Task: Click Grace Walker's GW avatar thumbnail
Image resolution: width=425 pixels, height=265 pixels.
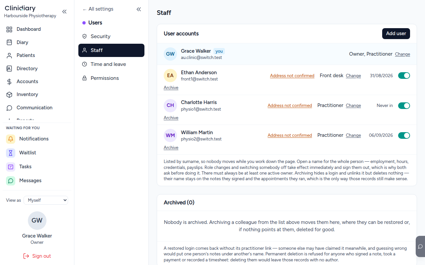Action: [170, 54]
